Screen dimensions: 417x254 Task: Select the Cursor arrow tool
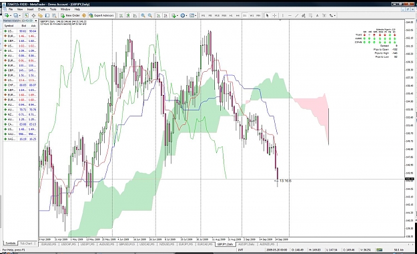pos(268,16)
